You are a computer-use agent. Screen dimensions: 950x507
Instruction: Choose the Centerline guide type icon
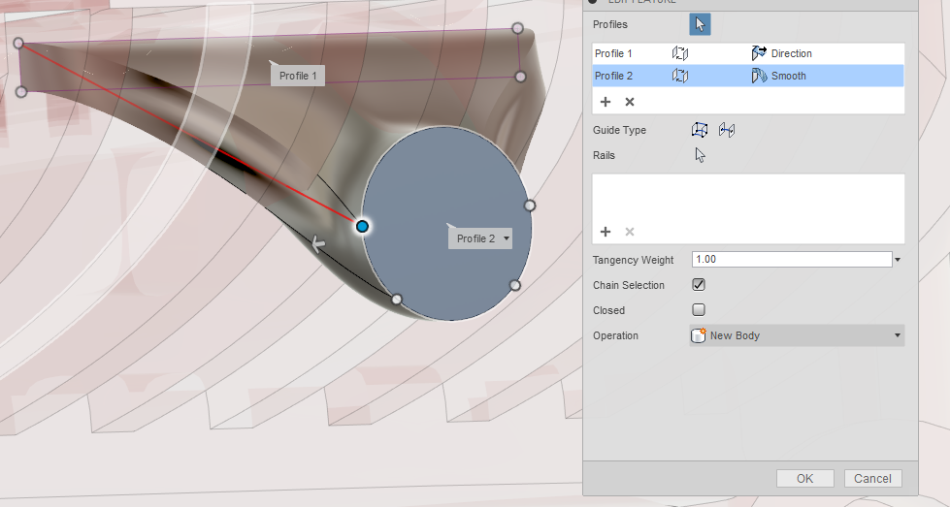(727, 130)
